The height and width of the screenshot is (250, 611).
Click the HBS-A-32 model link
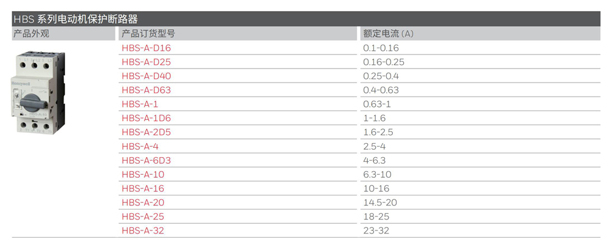coord(143,230)
